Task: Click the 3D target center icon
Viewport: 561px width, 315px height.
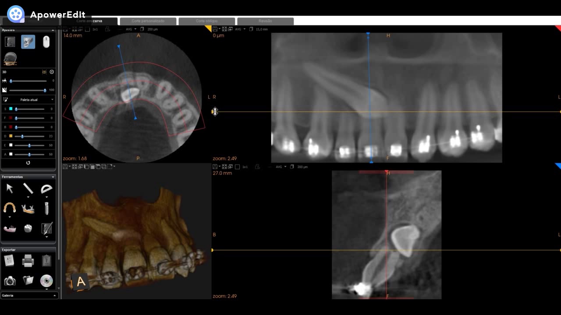Action: pos(52,72)
